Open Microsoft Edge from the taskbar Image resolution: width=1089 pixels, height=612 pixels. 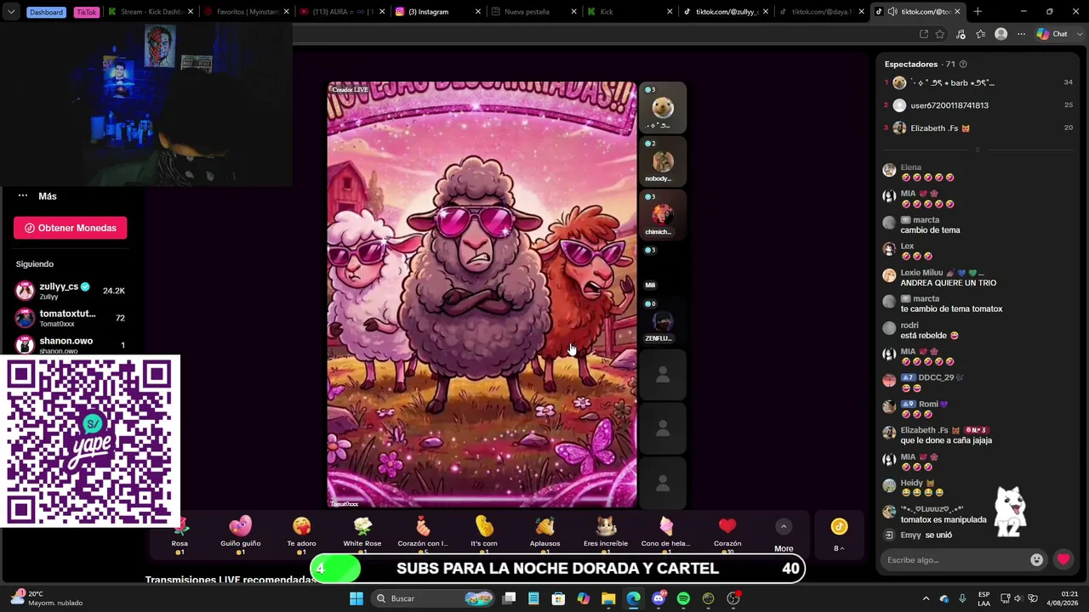click(x=634, y=598)
